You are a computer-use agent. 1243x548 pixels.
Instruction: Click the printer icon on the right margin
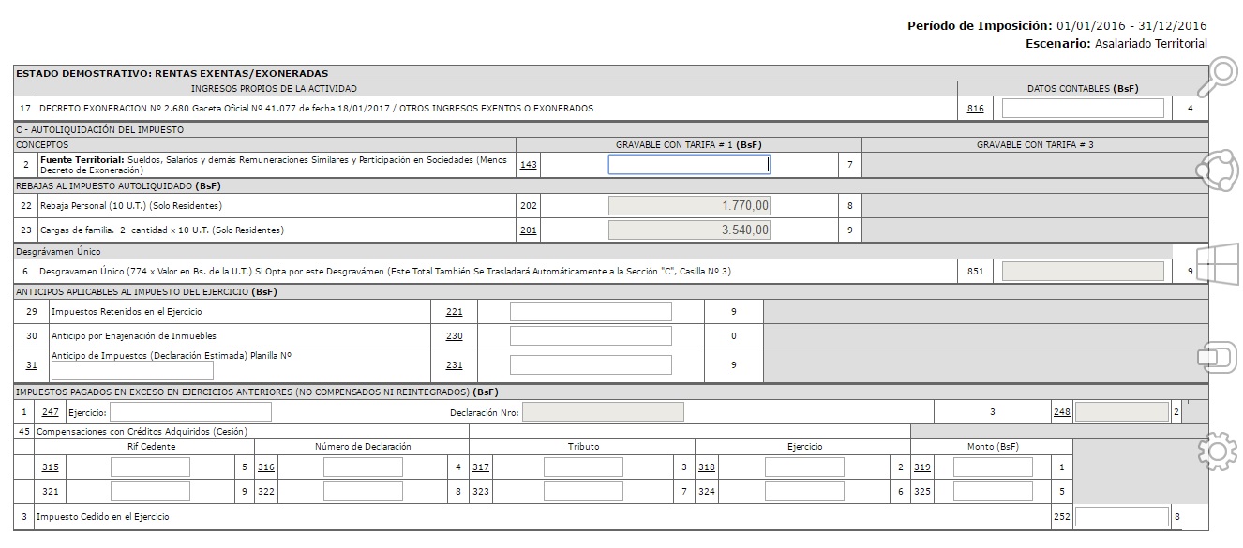click(x=1219, y=356)
